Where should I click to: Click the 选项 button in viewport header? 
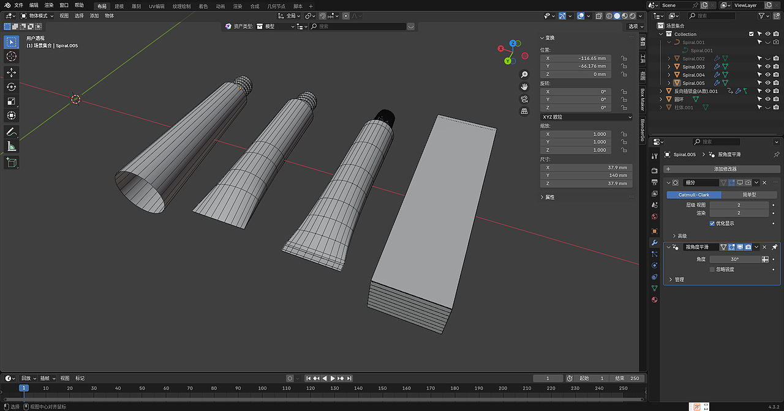pyautogui.click(x=635, y=26)
